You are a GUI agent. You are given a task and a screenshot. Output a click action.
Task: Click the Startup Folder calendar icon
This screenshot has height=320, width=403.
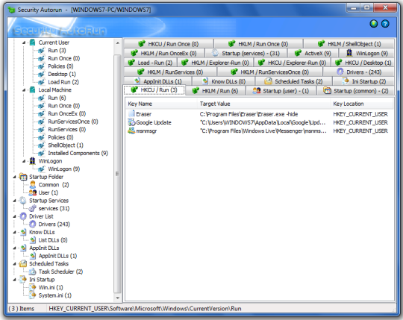pyautogui.click(x=23, y=177)
